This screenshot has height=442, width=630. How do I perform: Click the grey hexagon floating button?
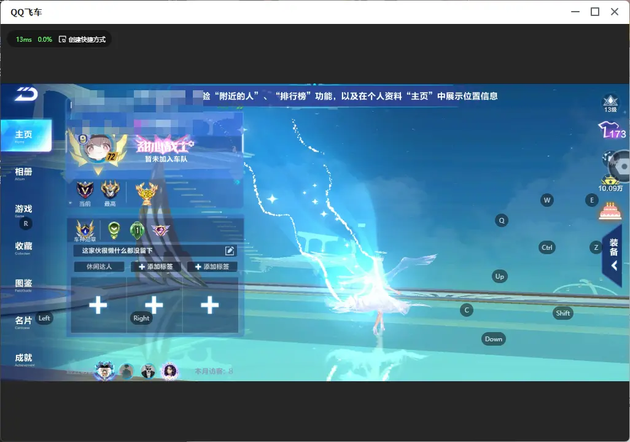[622, 166]
